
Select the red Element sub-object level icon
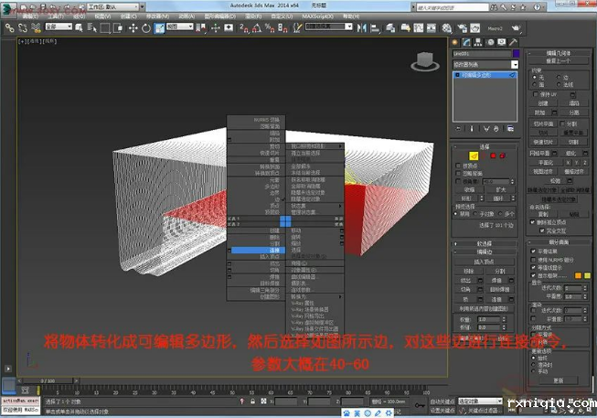502,155
